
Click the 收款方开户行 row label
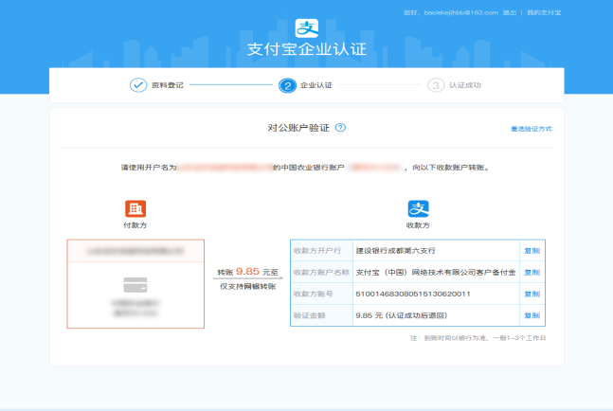click(317, 250)
